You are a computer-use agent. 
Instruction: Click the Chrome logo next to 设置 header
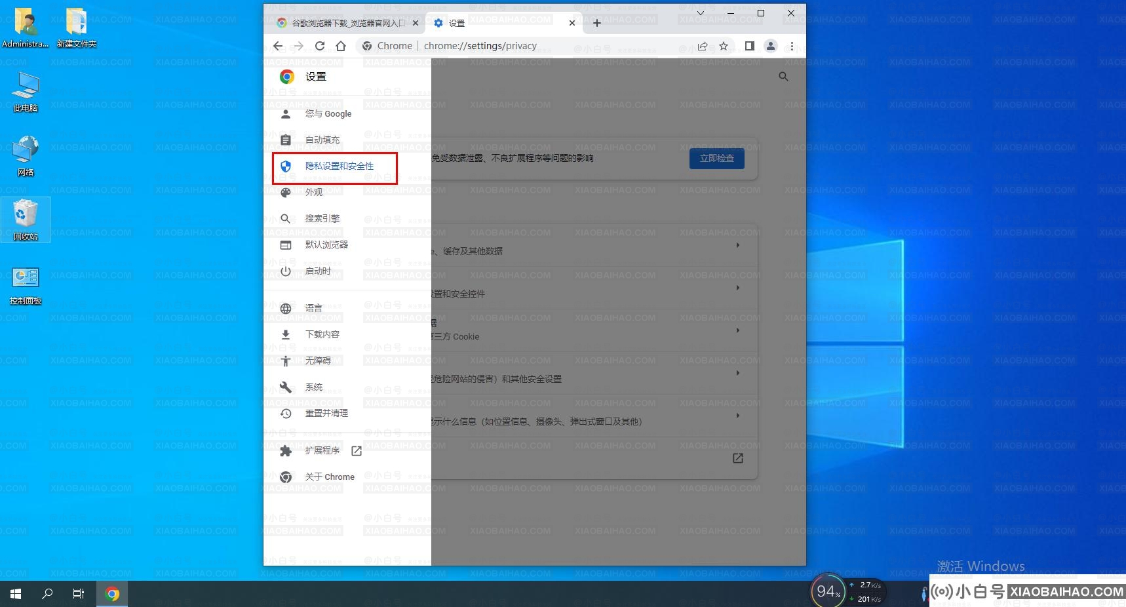tap(287, 77)
